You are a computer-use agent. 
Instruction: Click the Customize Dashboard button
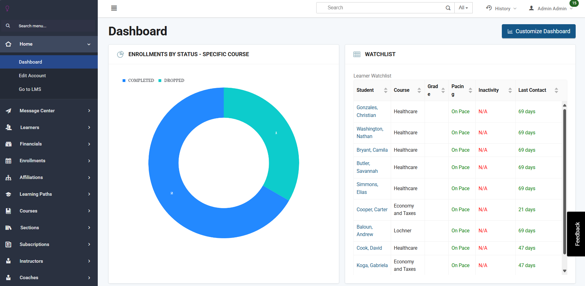538,31
